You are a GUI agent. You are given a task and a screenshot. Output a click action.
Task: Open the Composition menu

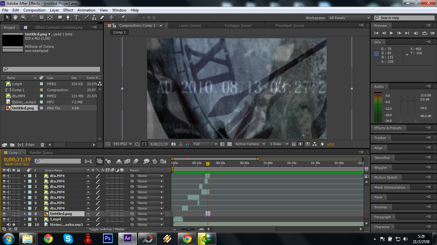click(x=35, y=10)
